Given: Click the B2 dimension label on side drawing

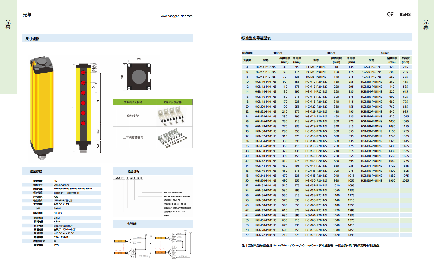Looking at the screenshot, I should (98, 131).
